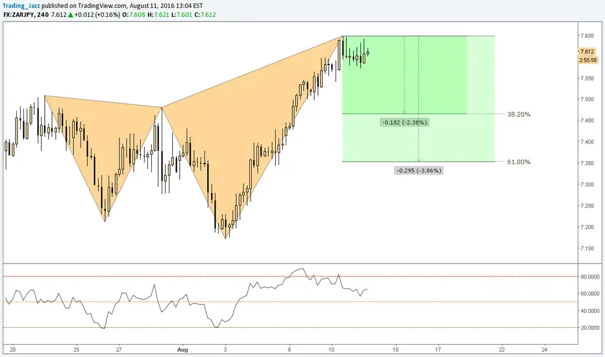605x357 pixels.
Task: Click the current price tag 7.612
Action: pyautogui.click(x=587, y=52)
